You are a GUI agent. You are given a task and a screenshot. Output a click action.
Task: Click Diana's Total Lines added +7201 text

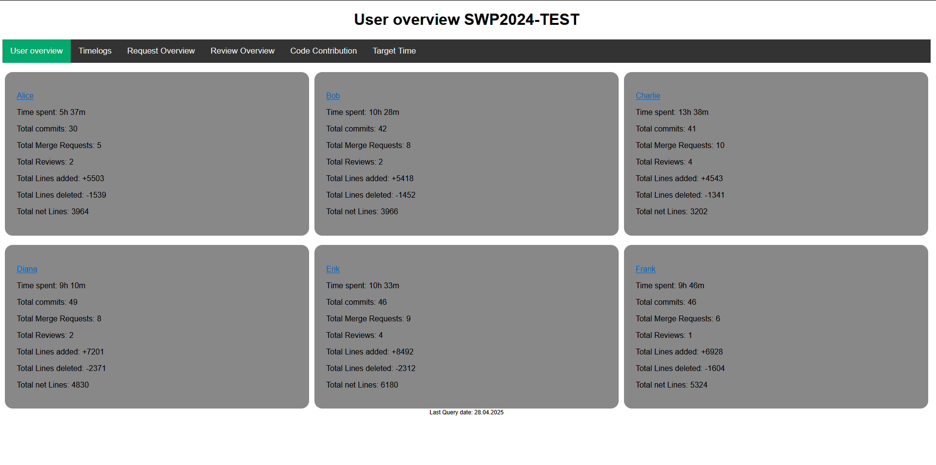point(60,352)
